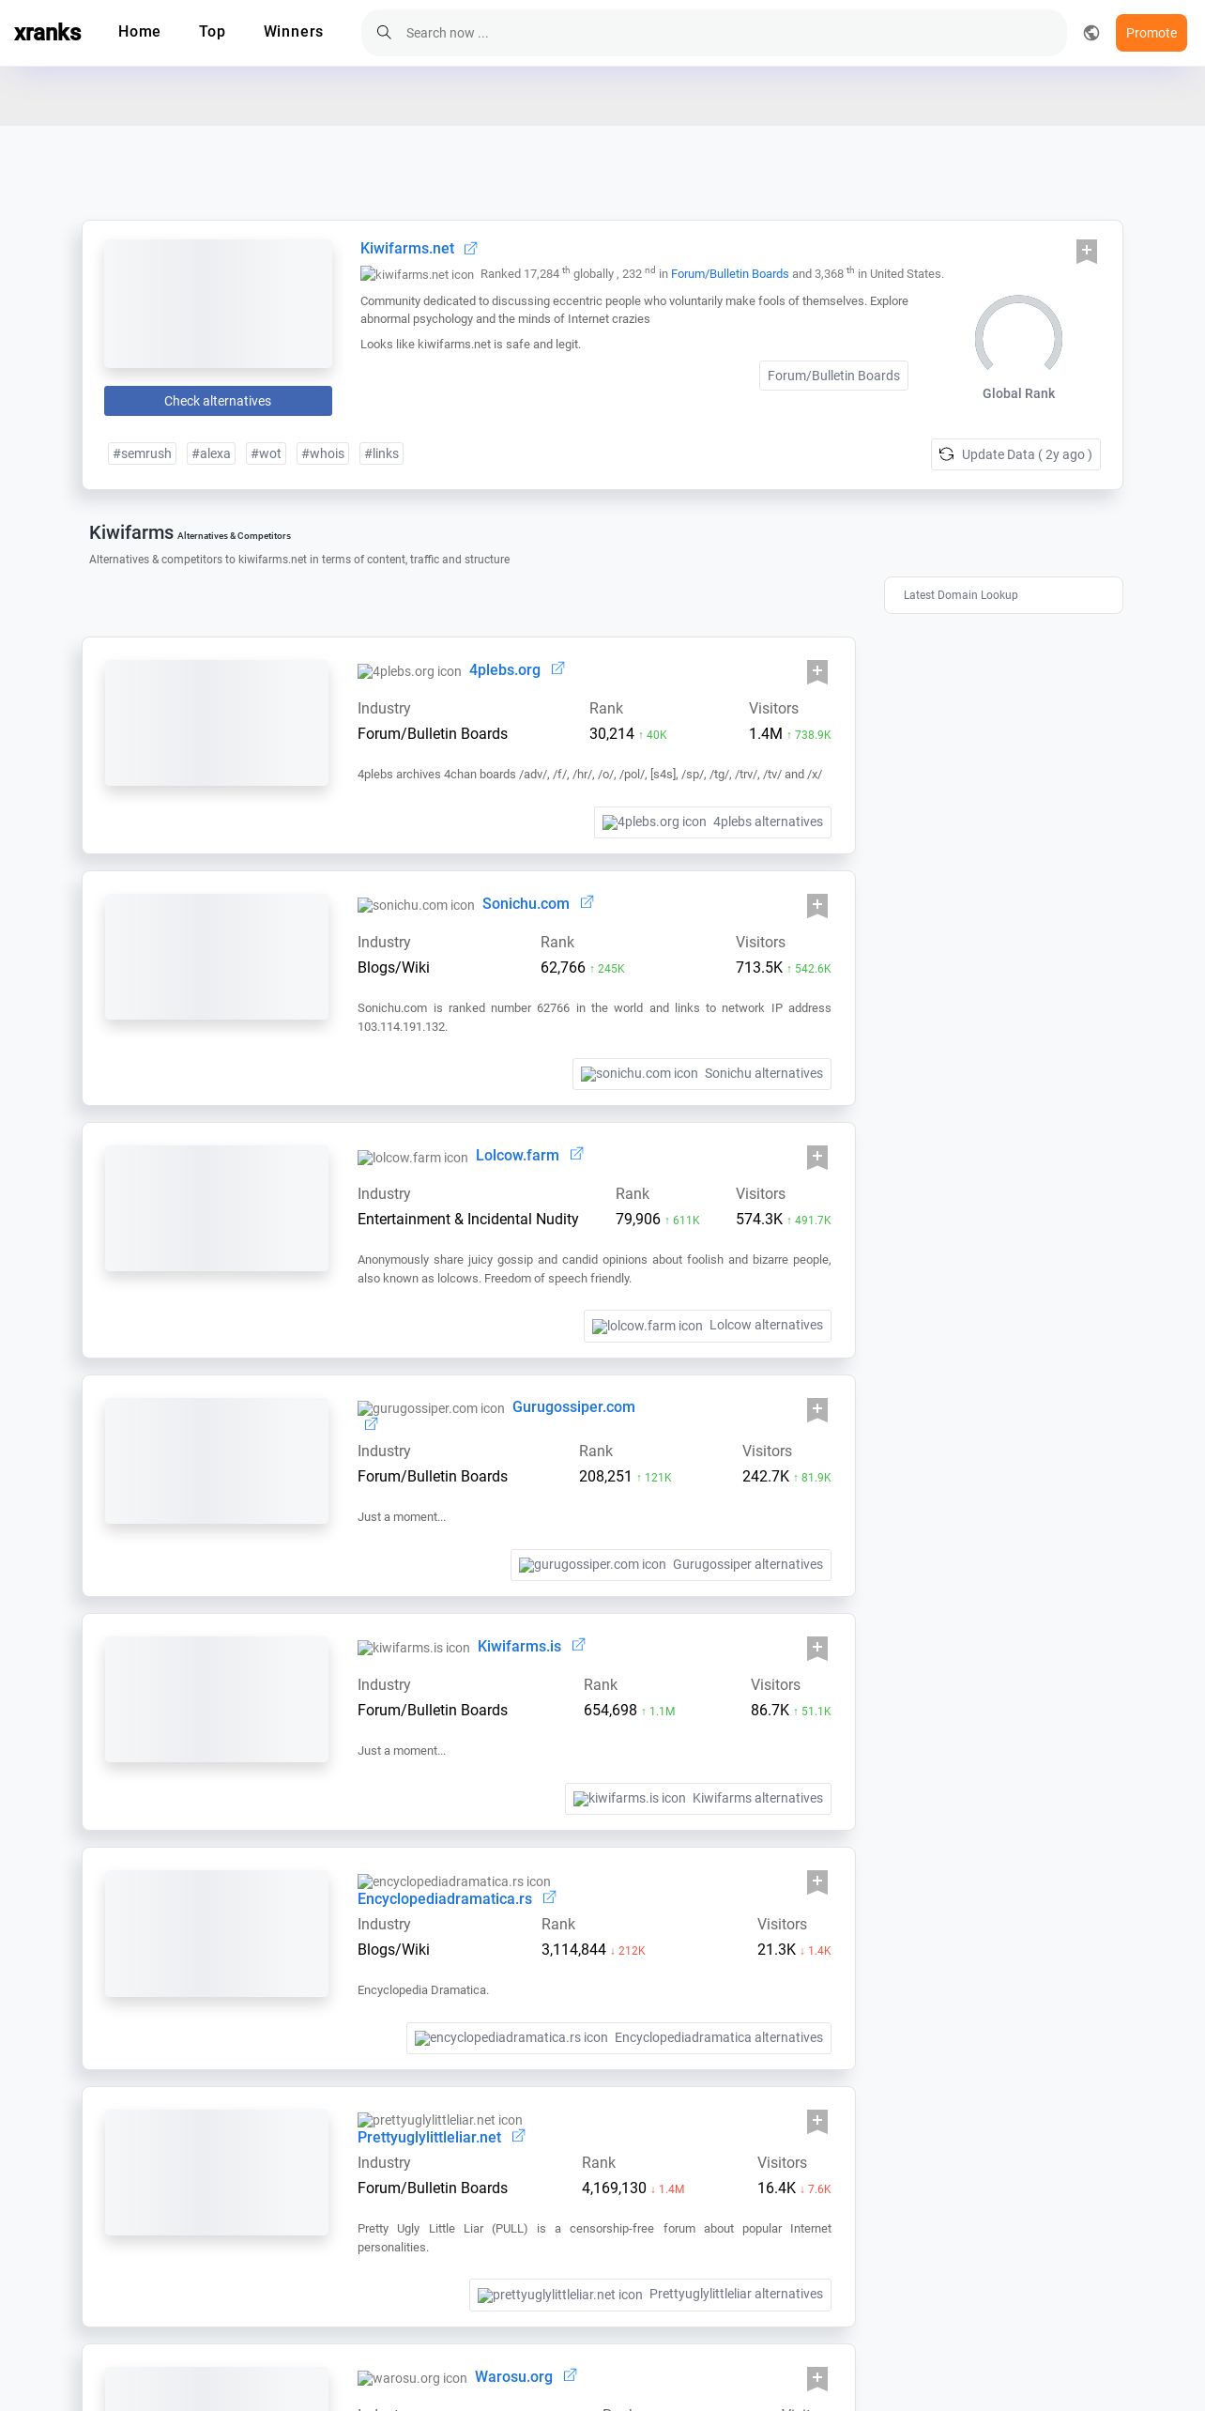
Task: Go to the Winners page
Action: coord(293,32)
